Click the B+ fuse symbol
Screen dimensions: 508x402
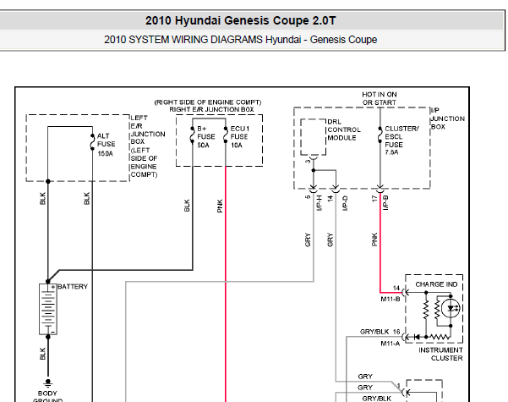pyautogui.click(x=193, y=135)
